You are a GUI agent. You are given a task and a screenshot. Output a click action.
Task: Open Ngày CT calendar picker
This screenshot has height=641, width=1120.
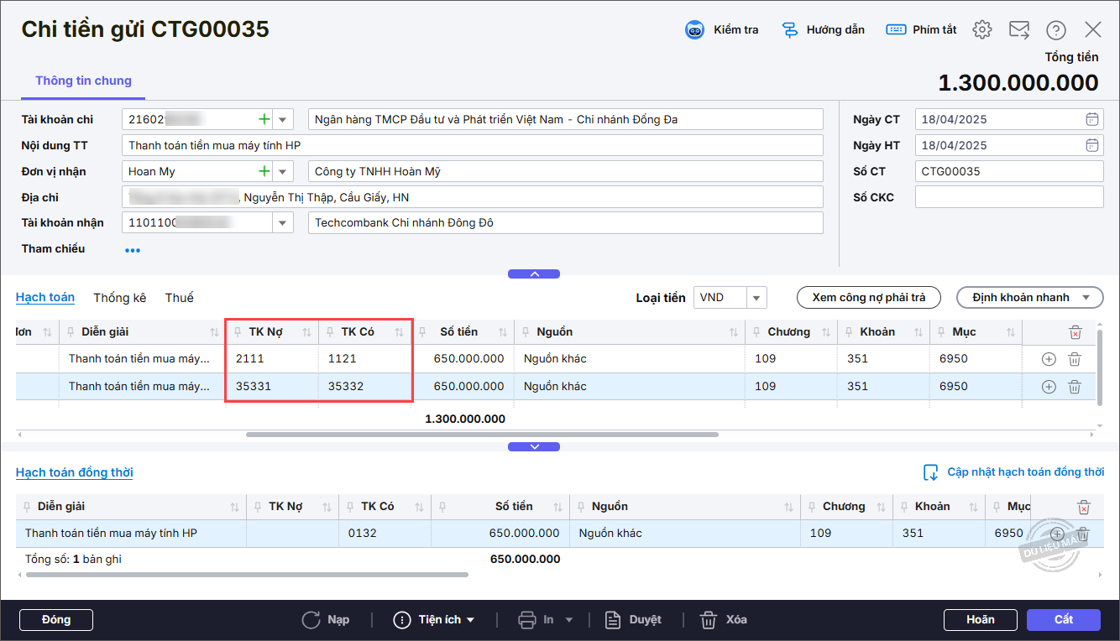click(1091, 119)
